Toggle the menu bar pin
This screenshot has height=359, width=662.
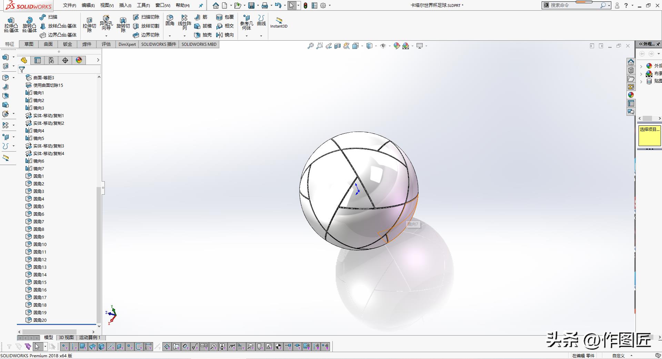point(201,6)
